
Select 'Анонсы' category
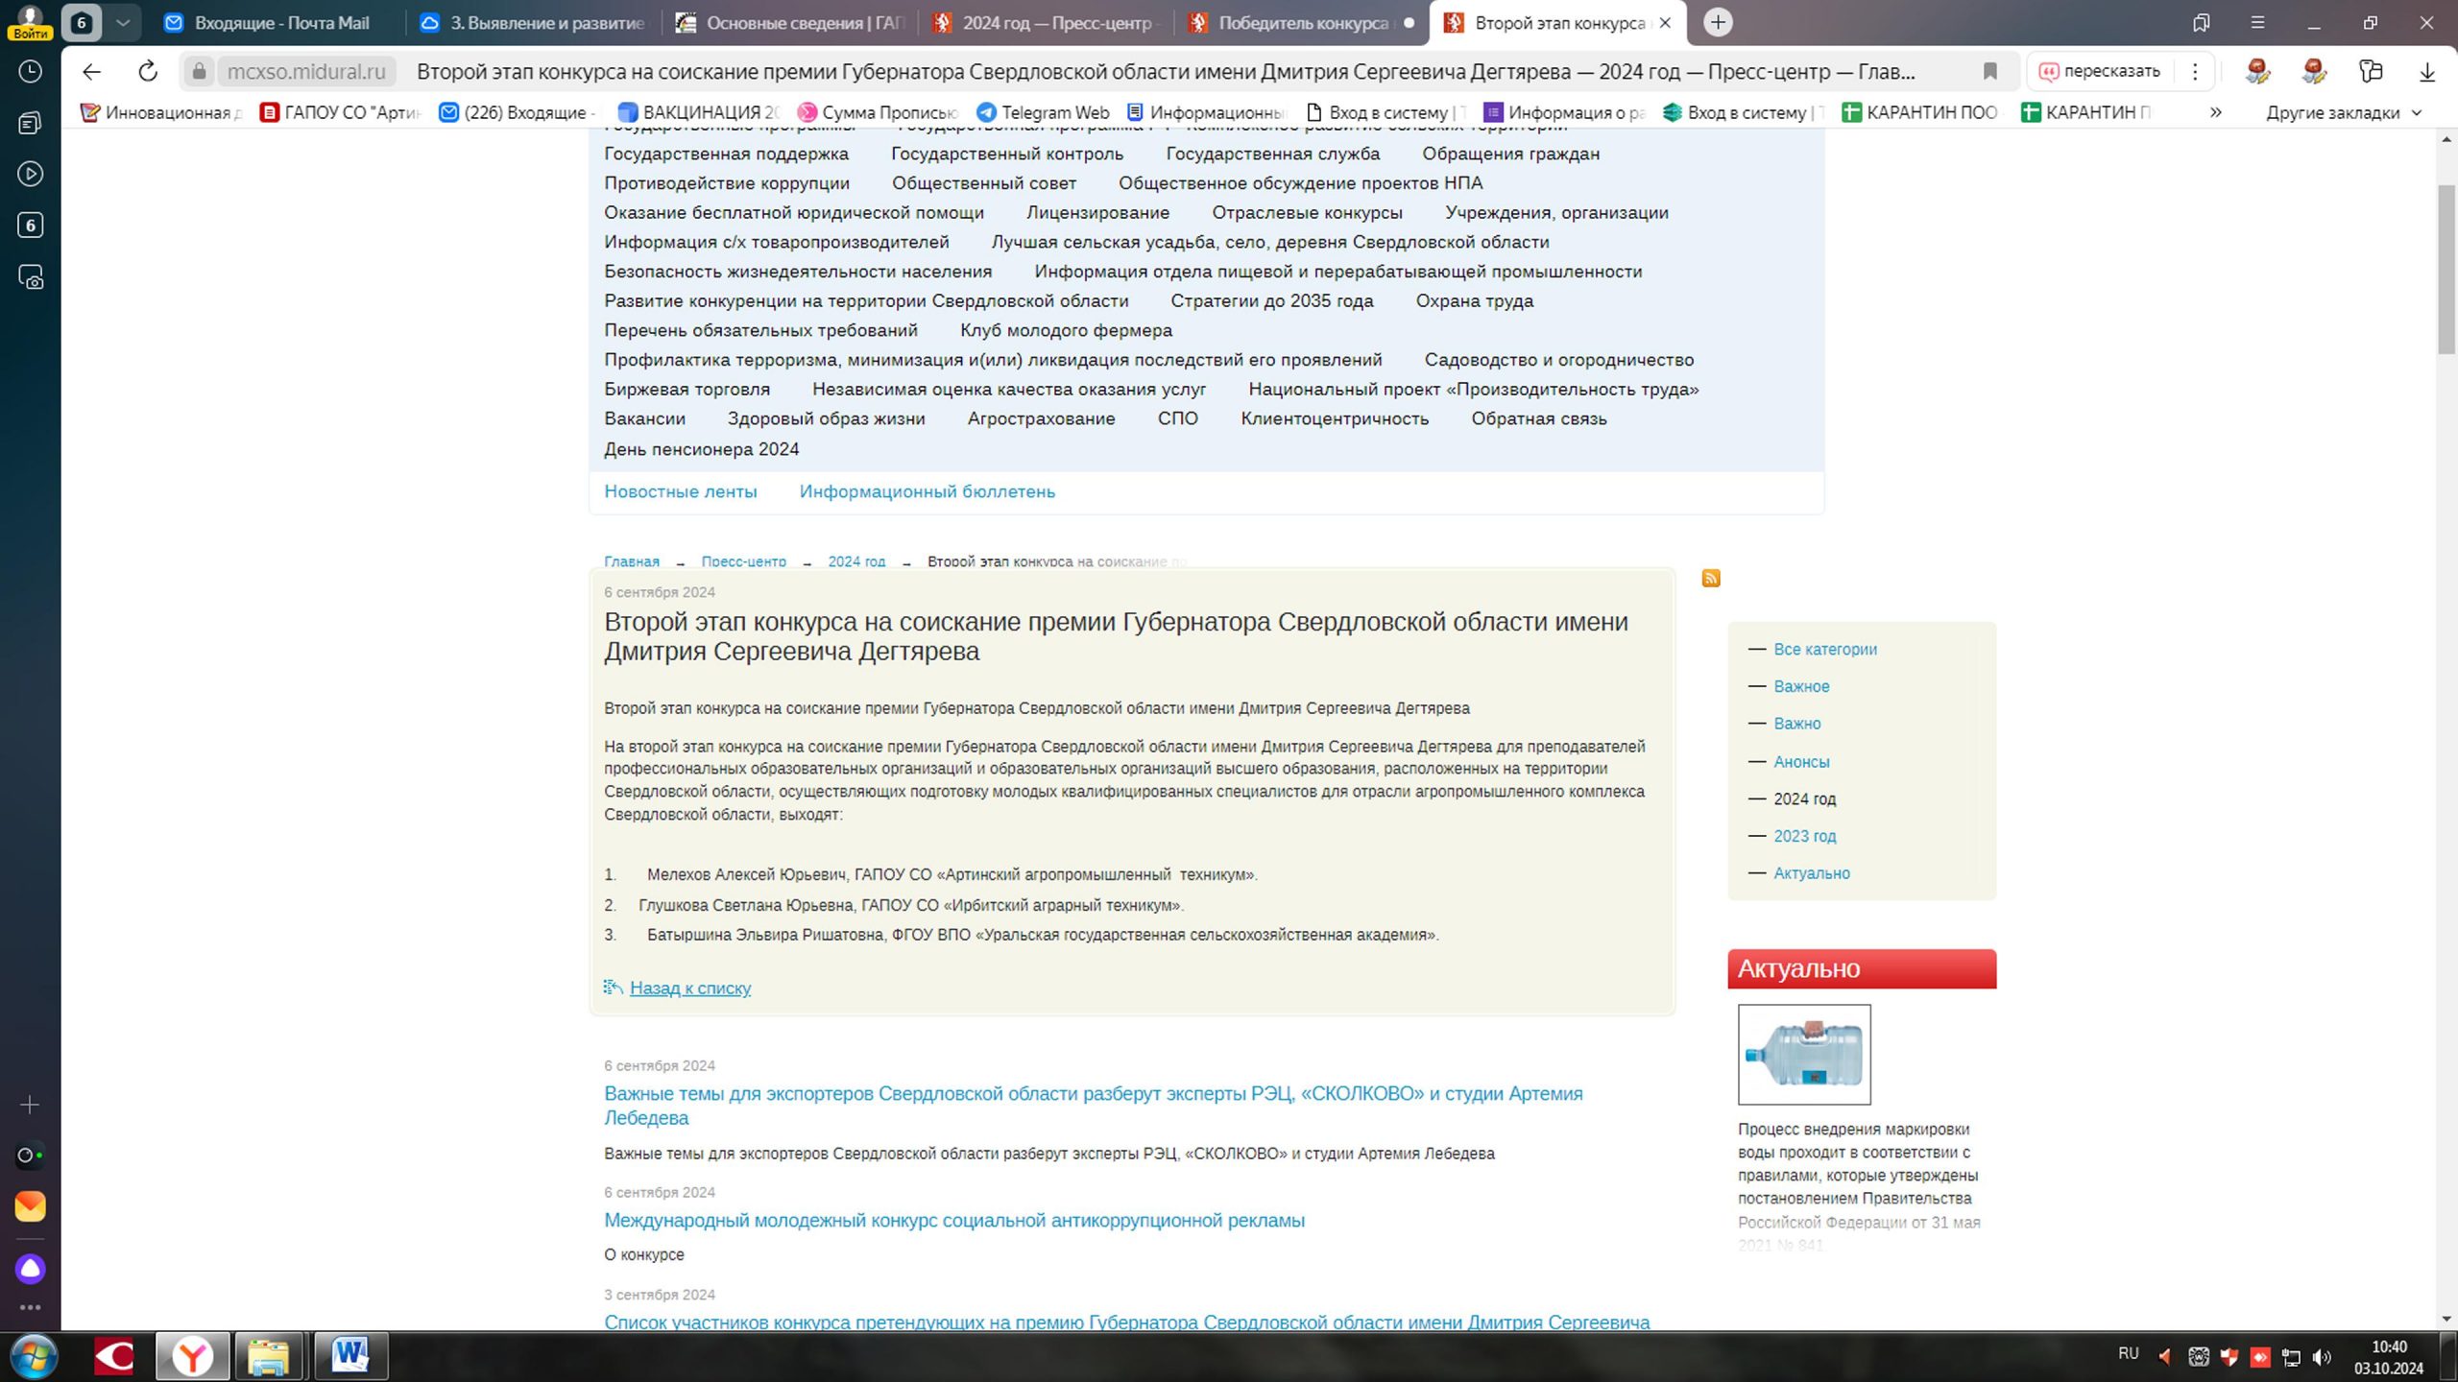pos(1801,761)
